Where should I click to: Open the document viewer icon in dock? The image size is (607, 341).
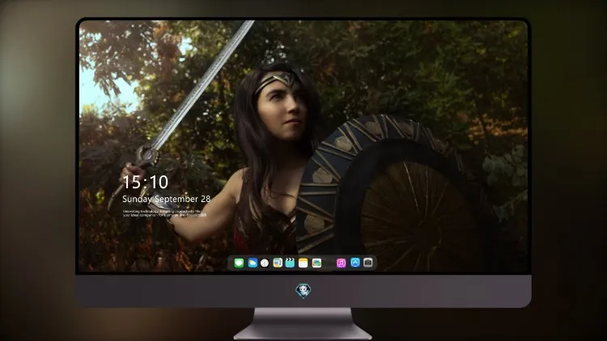point(278,263)
